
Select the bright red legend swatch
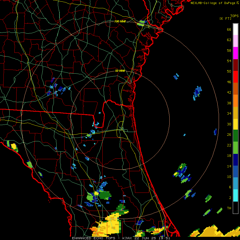[x=235, y=77]
